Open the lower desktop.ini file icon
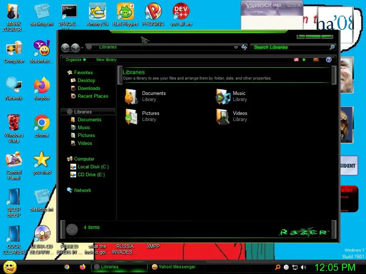366x274 pixels. tap(41, 201)
